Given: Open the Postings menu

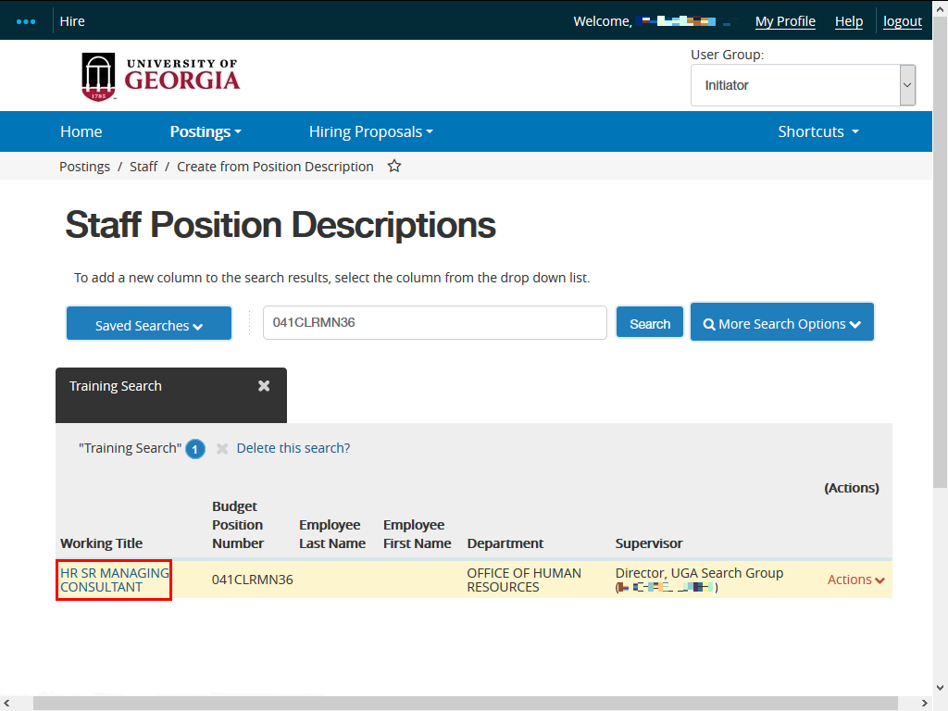Looking at the screenshot, I should (x=205, y=131).
